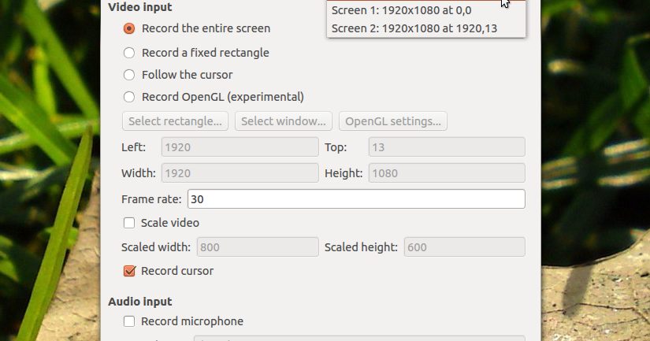Enable Record OpenGL (experimental) mode
The height and width of the screenshot is (341, 650).
click(130, 97)
